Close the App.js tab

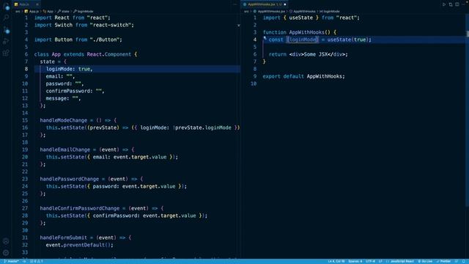(x=37, y=4)
